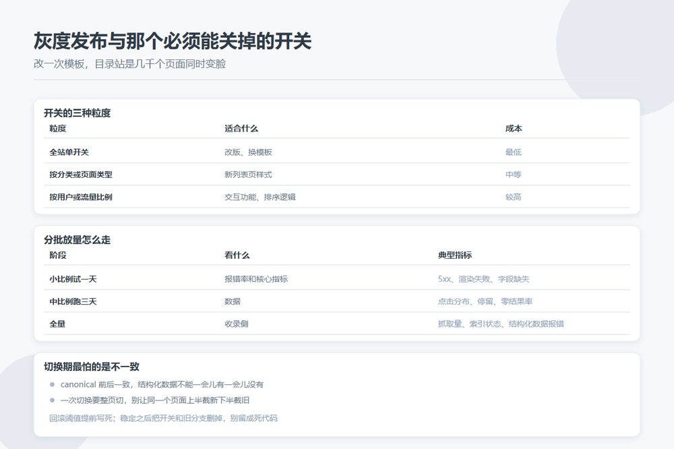Click the column header 看什么
674x449 pixels.
[x=237, y=255]
